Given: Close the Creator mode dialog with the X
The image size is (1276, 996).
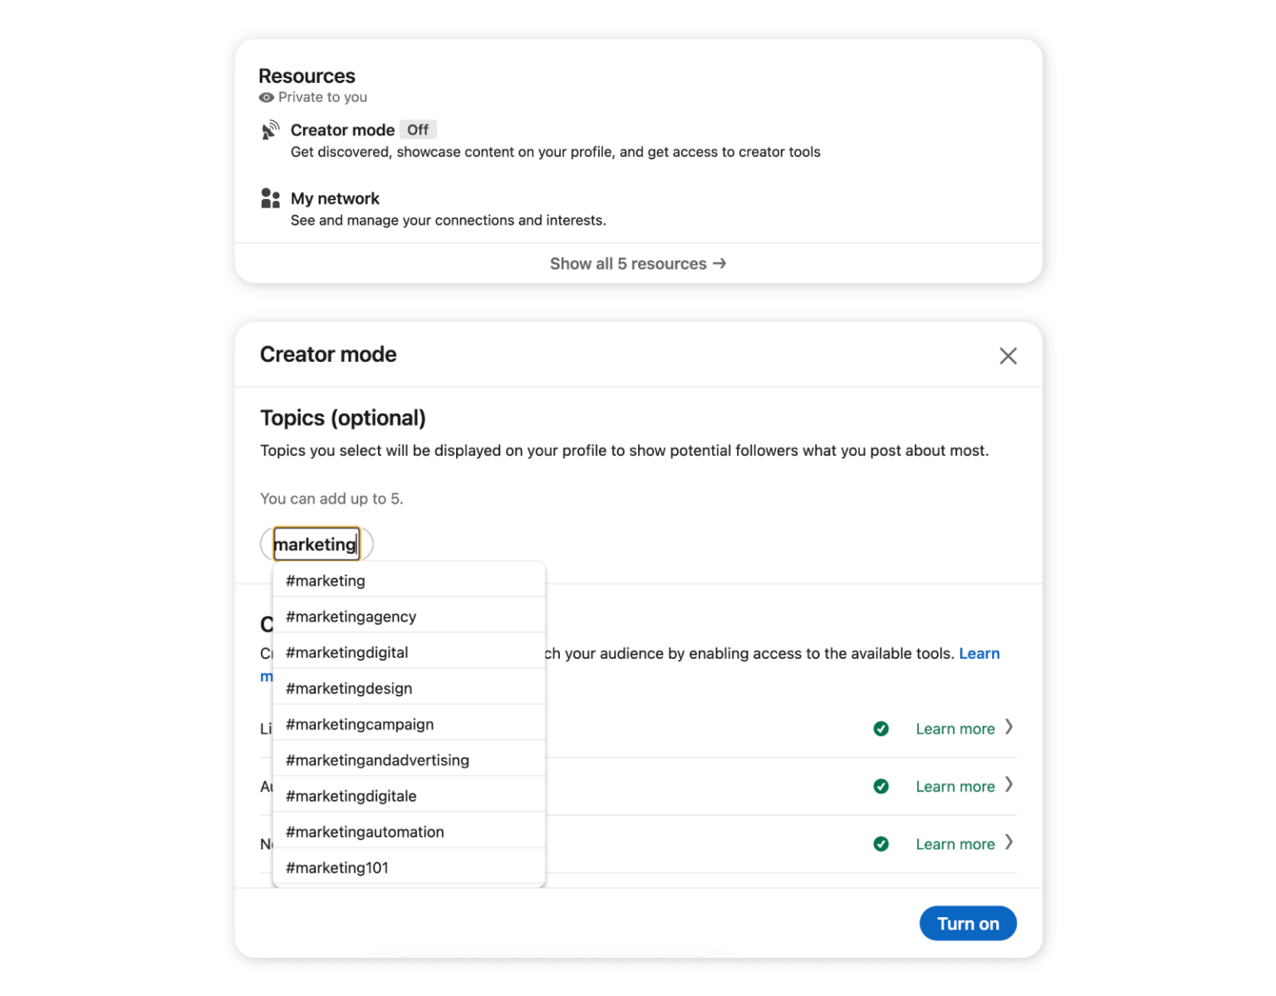Looking at the screenshot, I should [1008, 355].
